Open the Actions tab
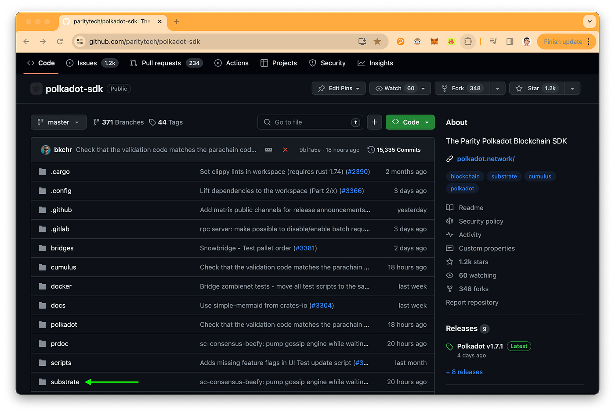The image size is (615, 414). (232, 63)
